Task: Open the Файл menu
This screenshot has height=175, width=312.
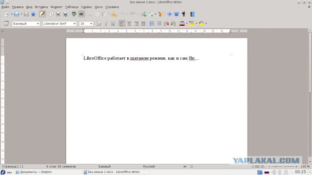Action: pos(5,7)
